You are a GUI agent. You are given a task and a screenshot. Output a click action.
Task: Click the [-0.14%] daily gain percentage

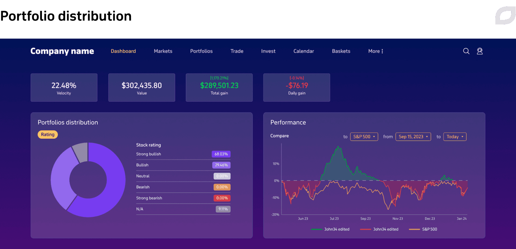297,78
